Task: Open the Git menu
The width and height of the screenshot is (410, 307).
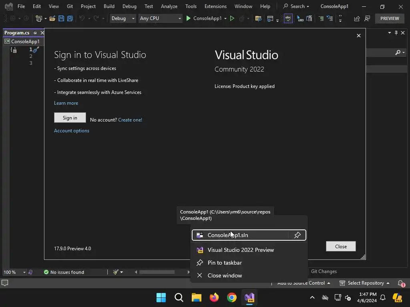Action: pos(70,6)
